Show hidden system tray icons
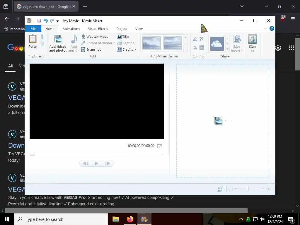300x225 pixels. coord(241,219)
